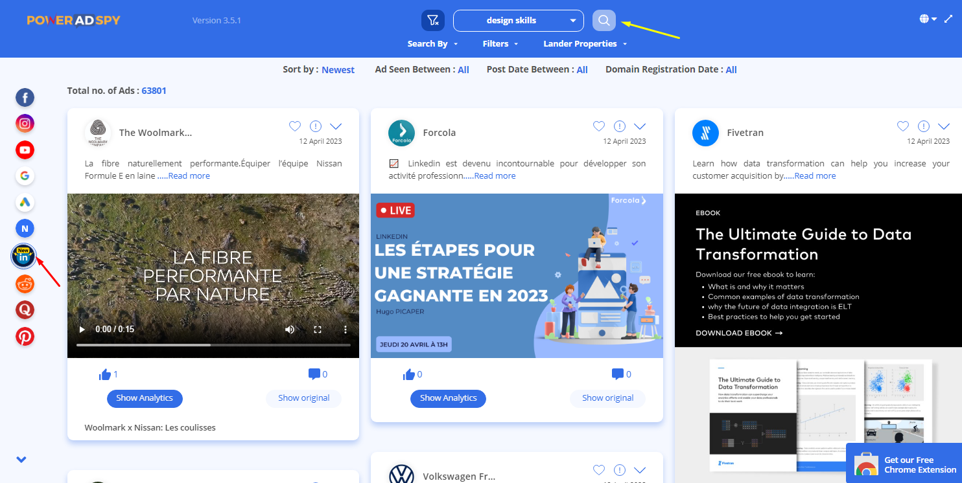Viewport: 962px width, 483px height.
Task: Favorite the Woolmark ad with heart icon
Action: click(x=295, y=126)
